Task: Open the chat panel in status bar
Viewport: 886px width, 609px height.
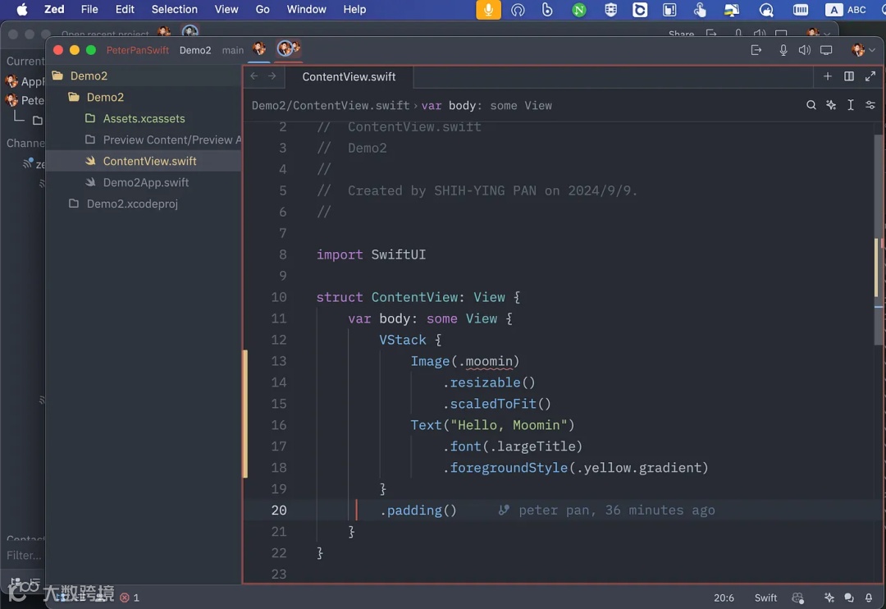Action: (849, 598)
